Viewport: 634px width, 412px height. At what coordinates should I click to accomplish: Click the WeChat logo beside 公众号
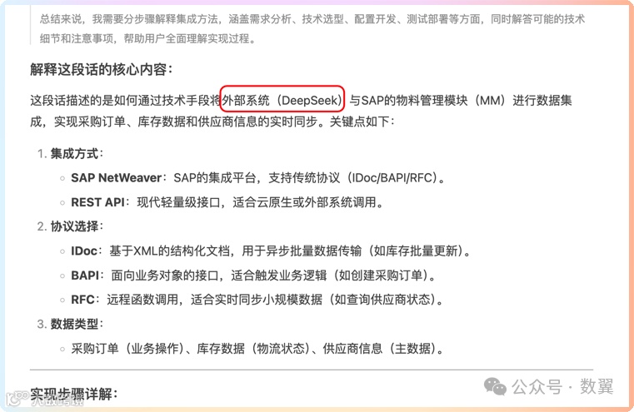495,386
